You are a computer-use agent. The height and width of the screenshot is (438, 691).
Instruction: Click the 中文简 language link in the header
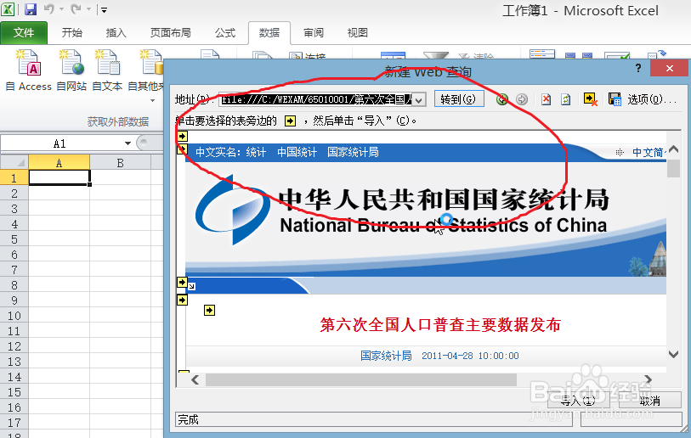[x=648, y=152]
